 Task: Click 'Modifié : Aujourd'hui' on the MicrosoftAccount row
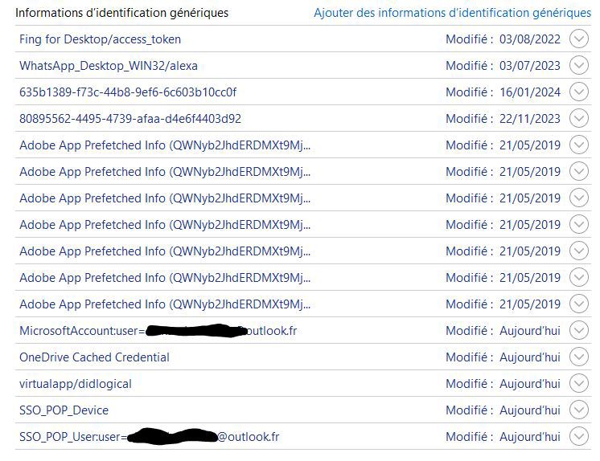pyautogui.click(x=503, y=330)
